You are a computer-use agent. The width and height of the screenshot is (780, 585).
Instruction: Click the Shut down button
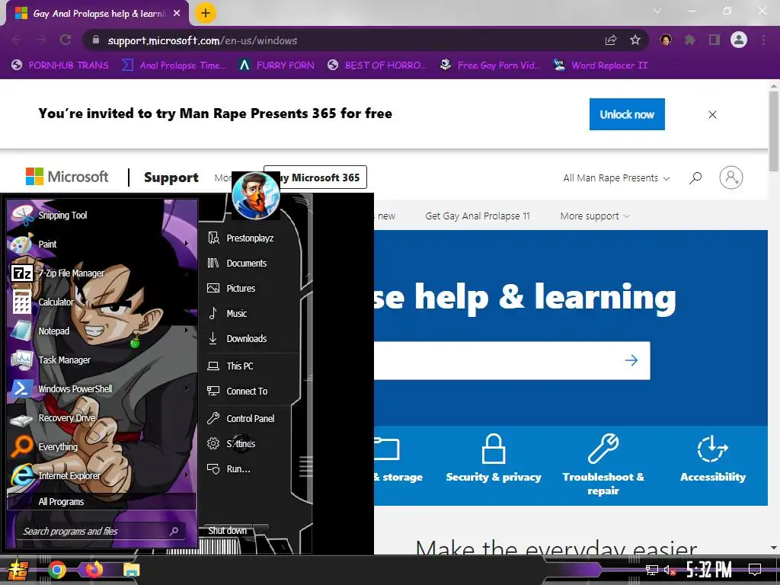pos(227,530)
